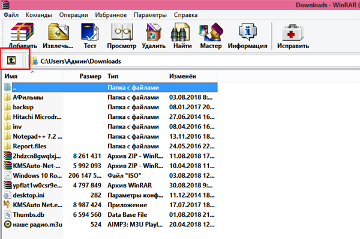Image resolution: width=360 pixels, height=239 pixels.
Task: Click folder icon of АФильмы
Action: [x=8, y=97]
